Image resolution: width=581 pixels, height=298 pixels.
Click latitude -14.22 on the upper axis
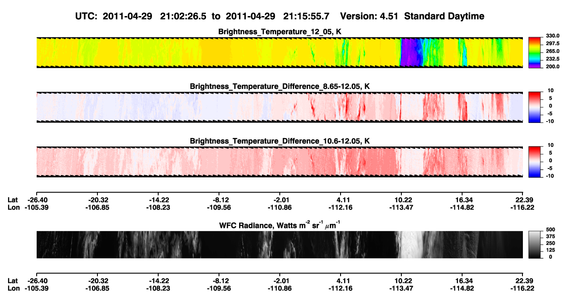tap(158, 200)
